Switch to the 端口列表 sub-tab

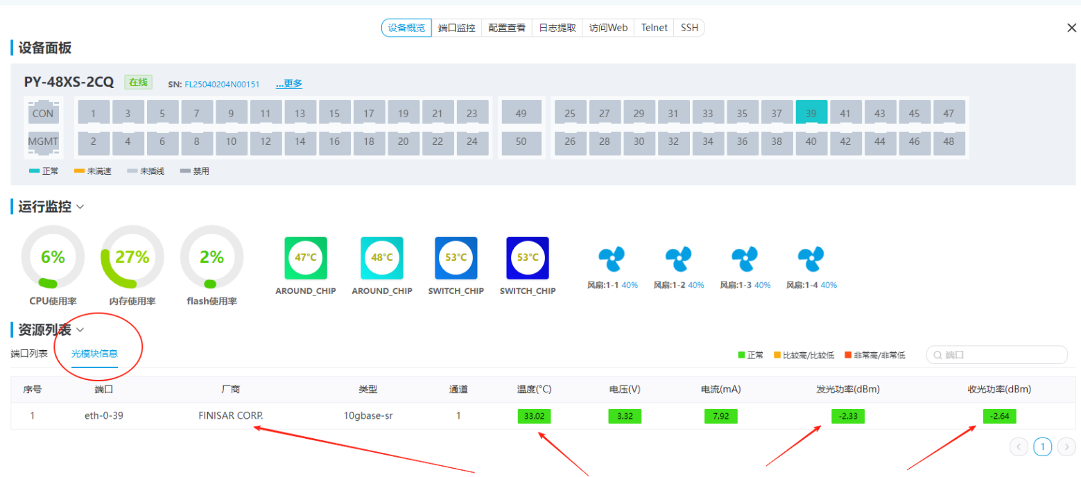[29, 354]
